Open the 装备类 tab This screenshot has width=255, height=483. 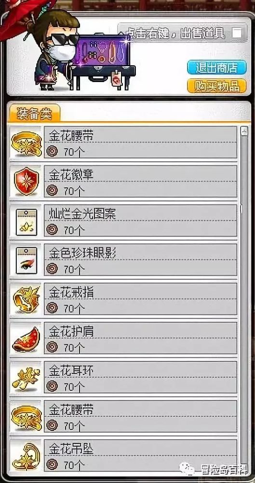coord(34,114)
